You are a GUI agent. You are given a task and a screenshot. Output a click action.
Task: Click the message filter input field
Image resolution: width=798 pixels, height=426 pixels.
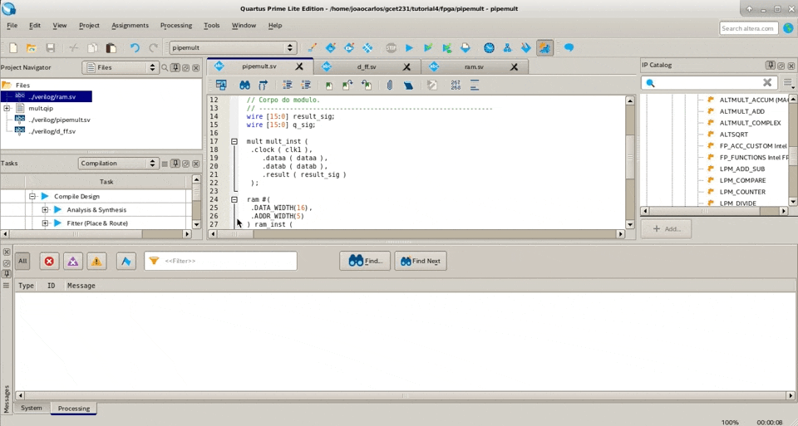(220, 262)
